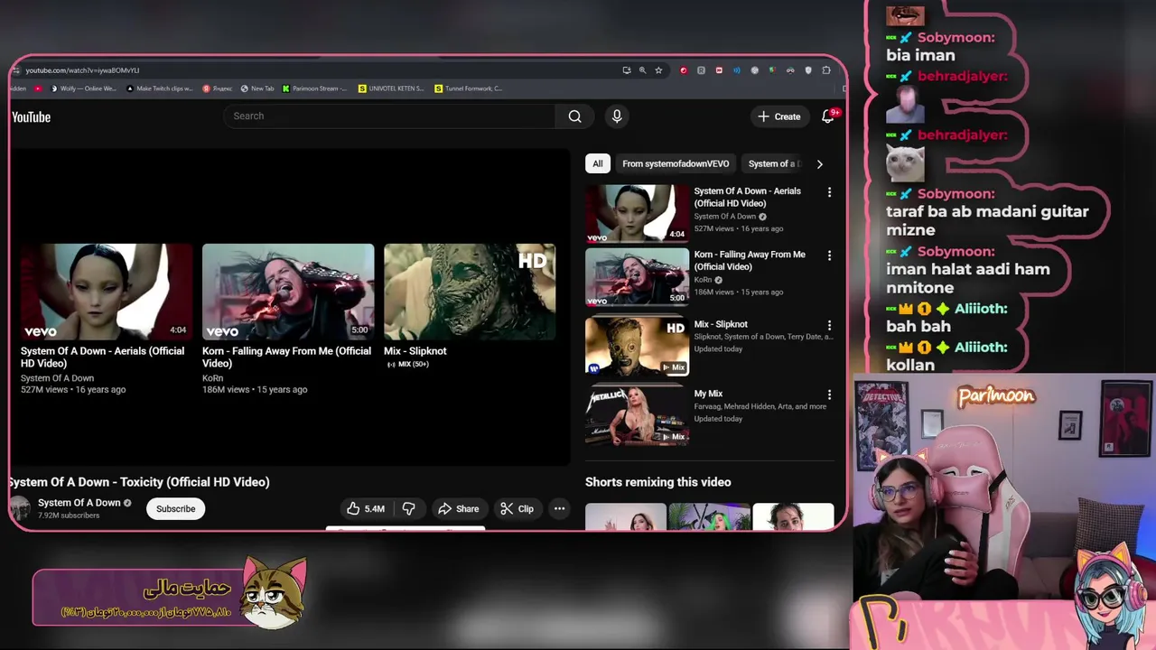Viewport: 1156px width, 650px height.
Task: Click the search magnifier button
Action: [574, 116]
